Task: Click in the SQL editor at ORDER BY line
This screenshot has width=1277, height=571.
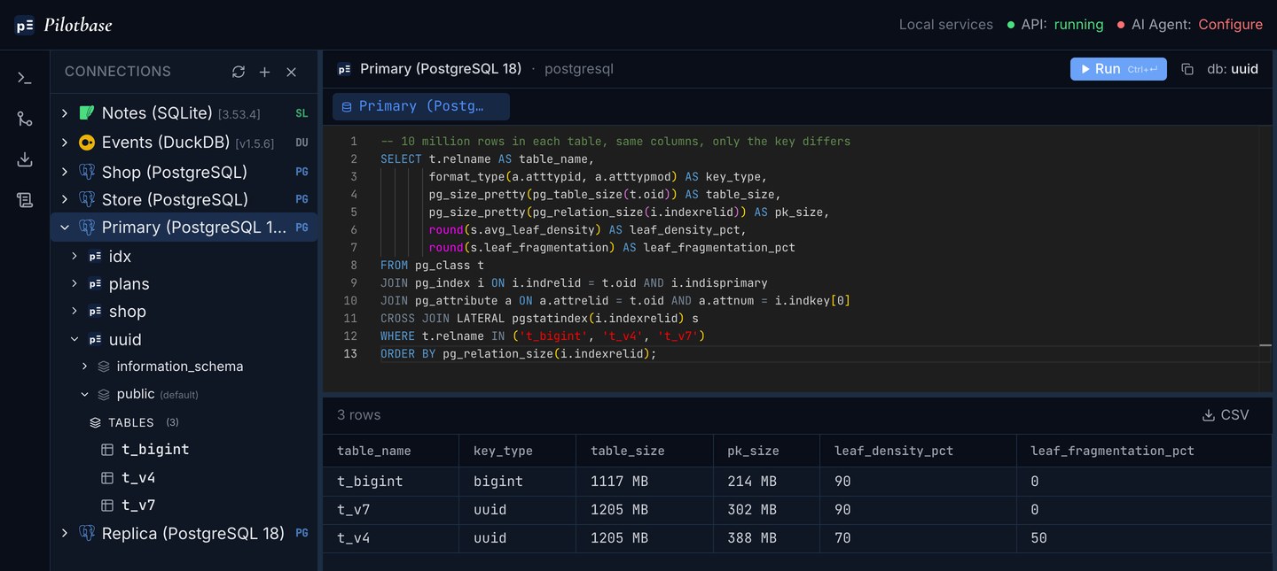Action: 518,354
